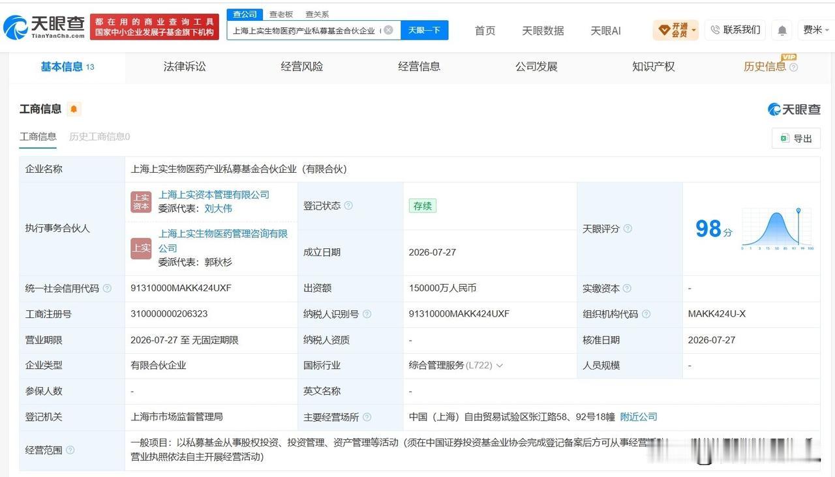
Task: Click organization code MAKK424U-X
Action: [x=717, y=314]
